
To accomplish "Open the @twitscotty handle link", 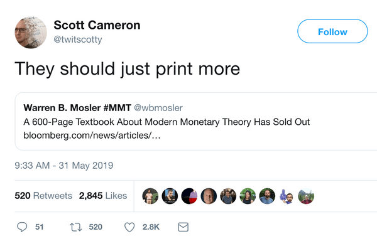I will (x=78, y=39).
